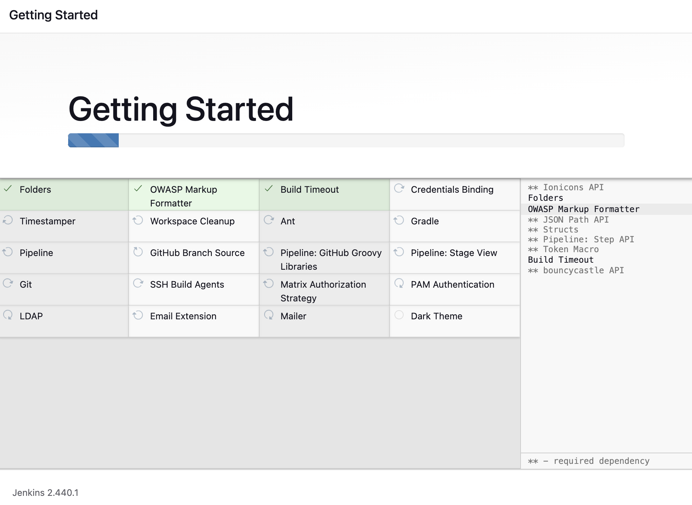Click the Jenkins 2.440.1 version text
This screenshot has width=692, height=505.
(x=46, y=493)
